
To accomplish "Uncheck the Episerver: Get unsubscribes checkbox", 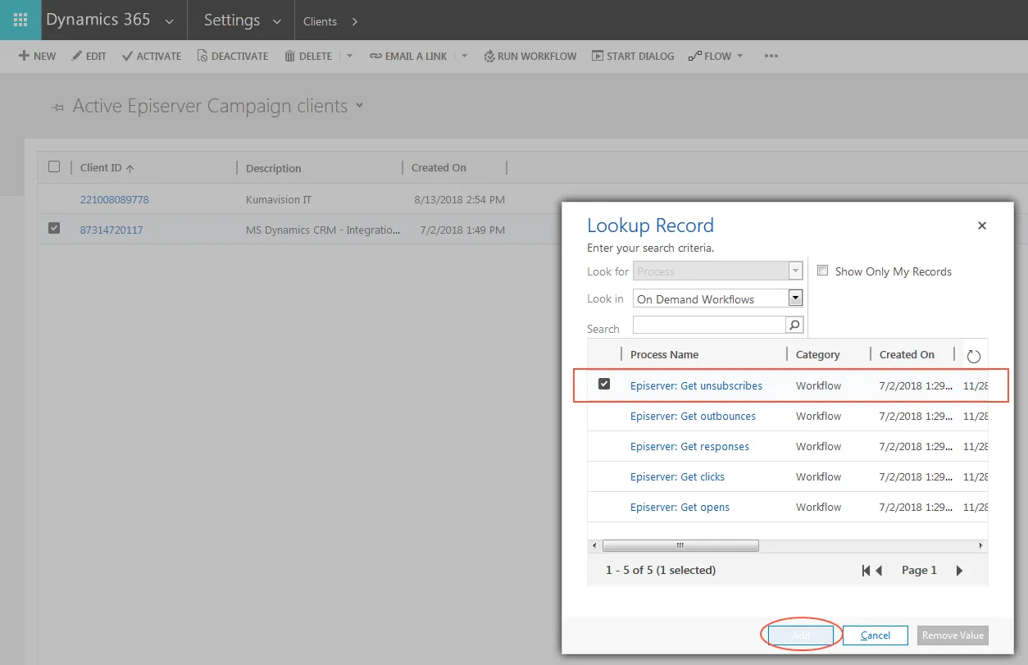I will [604, 384].
